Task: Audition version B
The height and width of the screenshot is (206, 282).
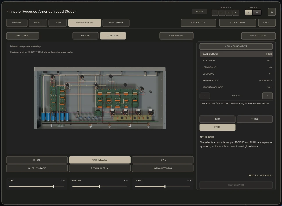Action: (x=257, y=12)
